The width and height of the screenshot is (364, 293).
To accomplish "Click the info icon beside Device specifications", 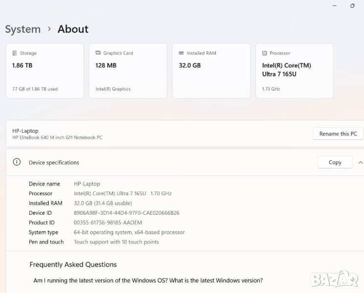I will tap(17, 162).
